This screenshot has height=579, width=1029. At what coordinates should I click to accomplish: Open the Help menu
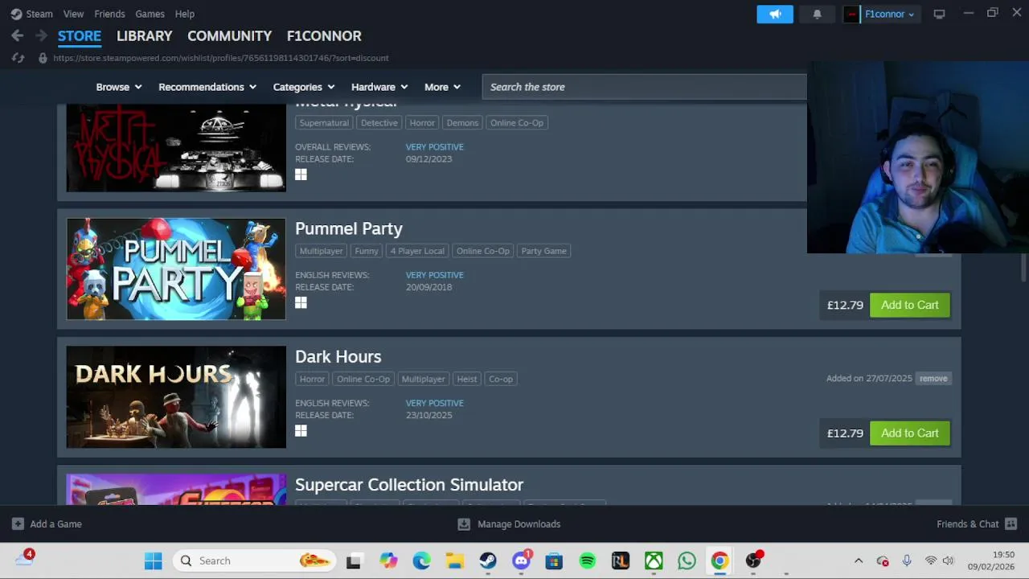tap(185, 14)
